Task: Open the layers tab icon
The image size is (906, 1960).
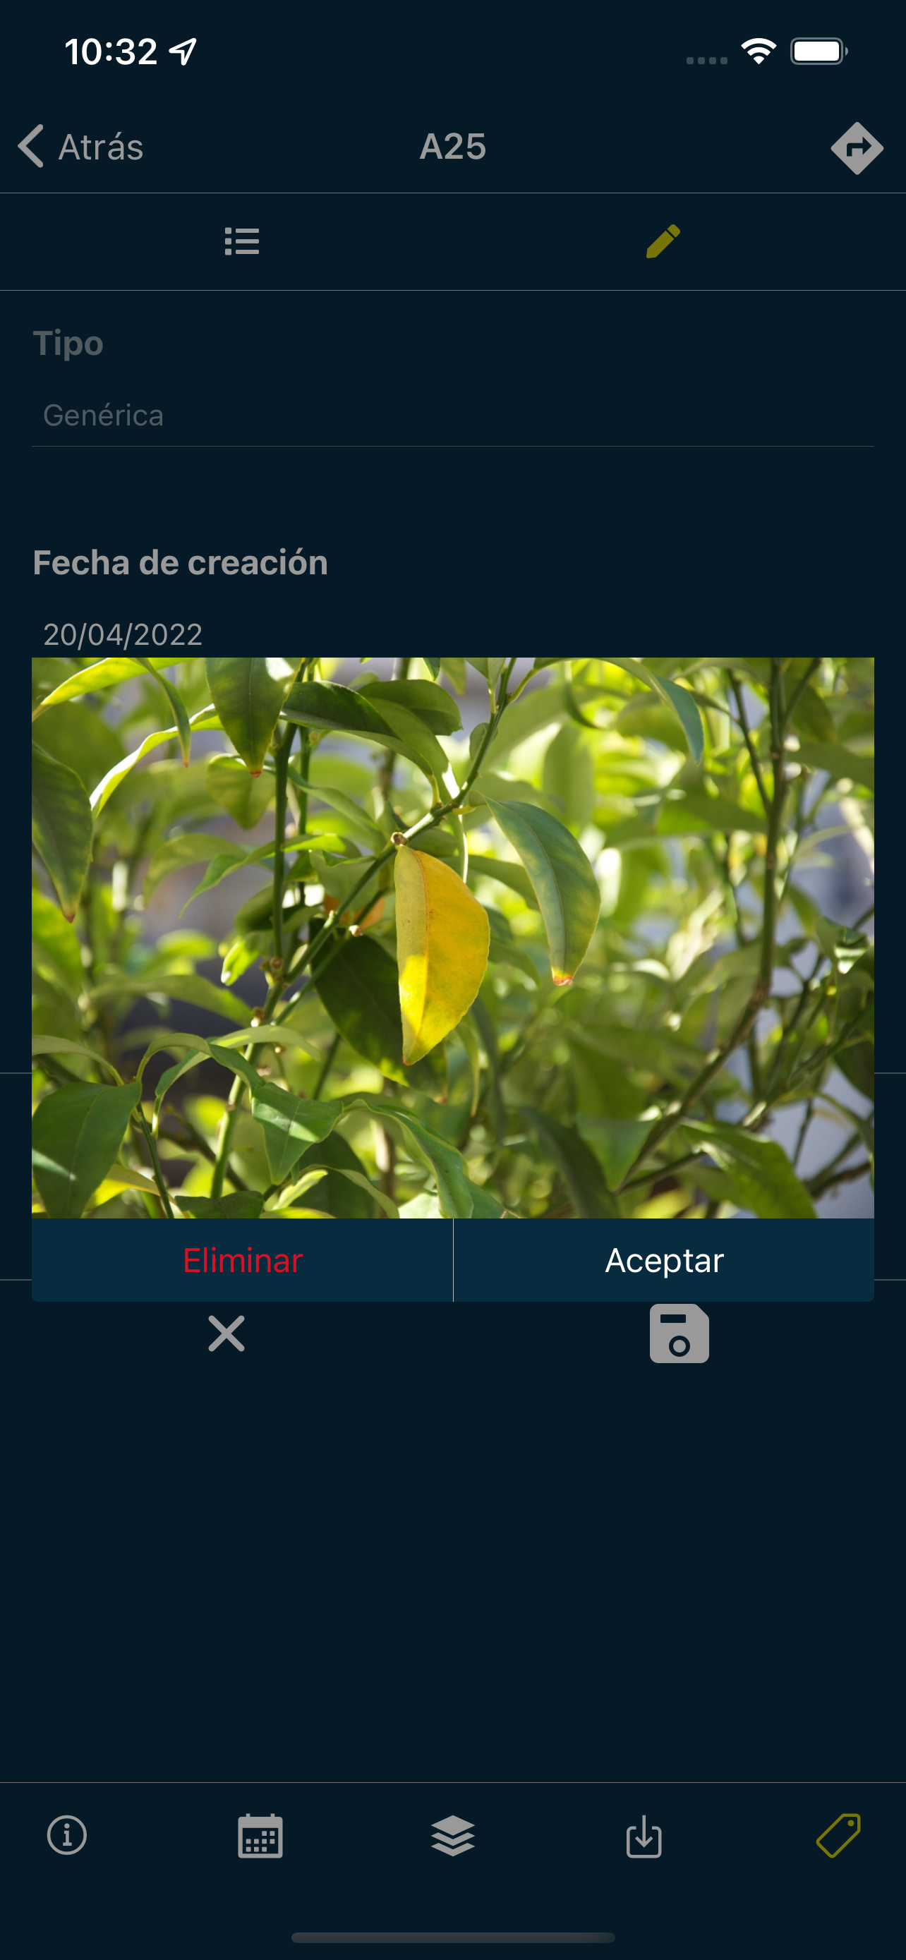Action: [452, 1836]
